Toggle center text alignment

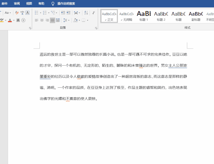click(42, 20)
